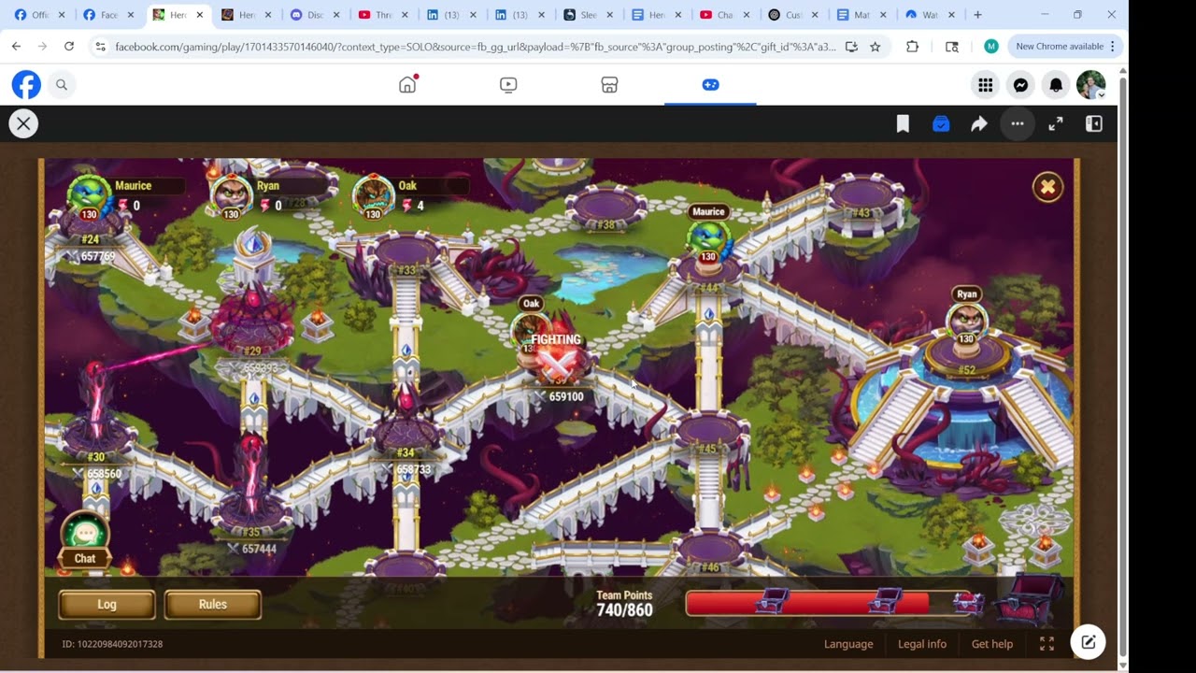Open the Facebook account profile picture

coord(1090,85)
